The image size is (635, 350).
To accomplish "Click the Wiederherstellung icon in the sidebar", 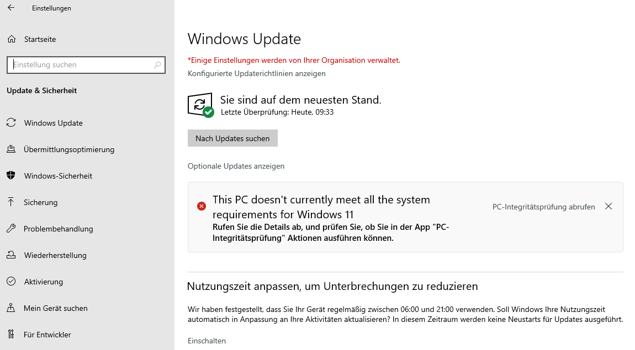I will click(x=11, y=255).
